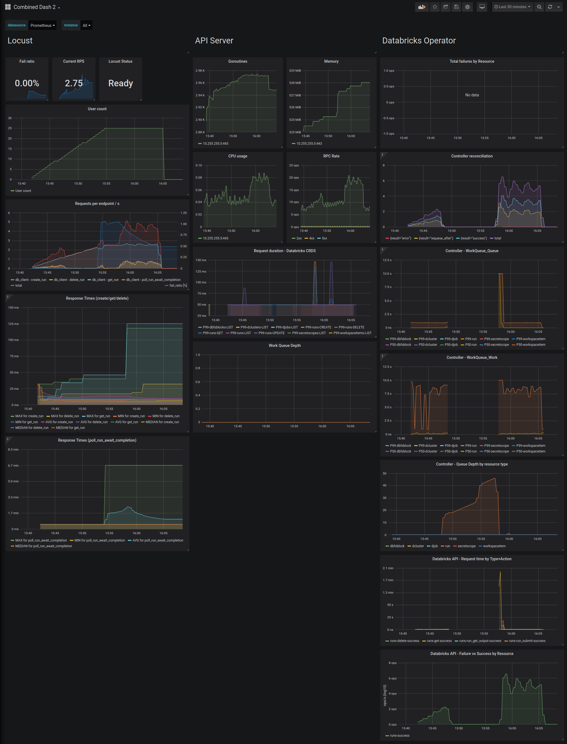Zoom out the time range with magnifier icon
Image resolution: width=567 pixels, height=744 pixels.
(x=539, y=7)
